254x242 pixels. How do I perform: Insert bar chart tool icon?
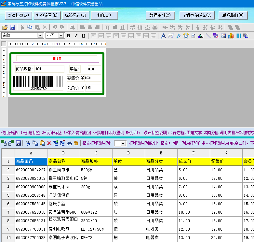click(231, 36)
